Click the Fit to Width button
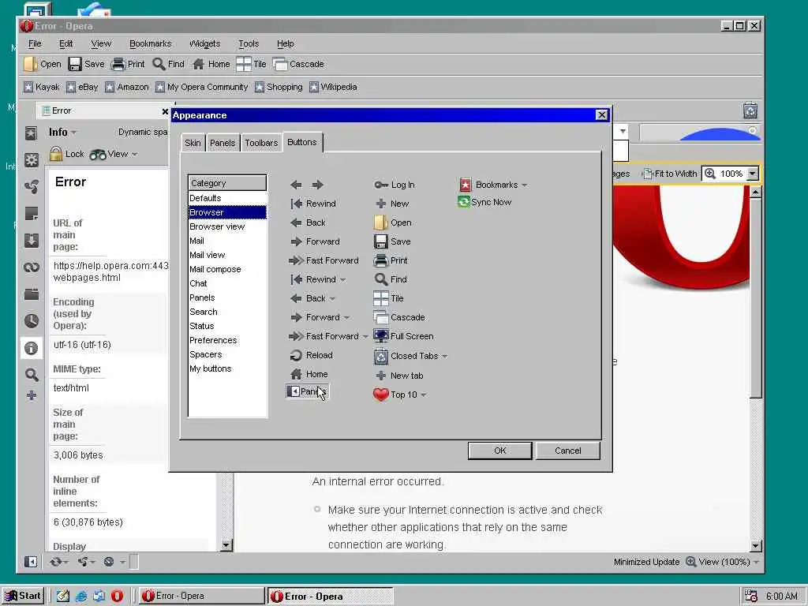 pos(670,174)
